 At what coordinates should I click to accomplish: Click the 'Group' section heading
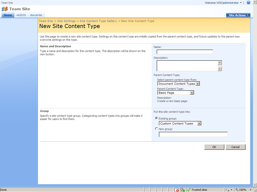[45, 111]
